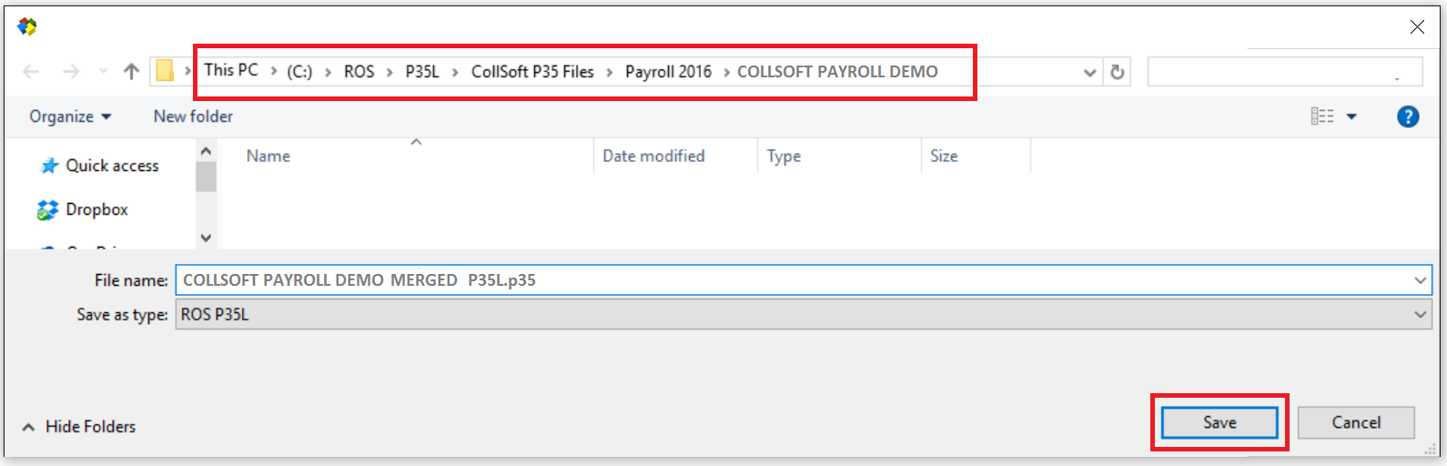Viewport: 1447px width, 466px height.
Task: Click the Back navigation arrow
Action: coord(31,72)
